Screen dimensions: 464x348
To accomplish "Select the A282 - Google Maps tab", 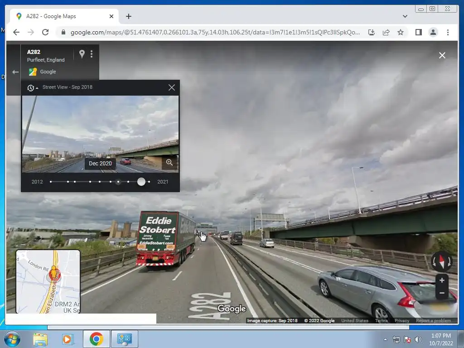I will tap(64, 16).
